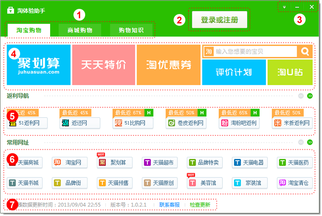Image resolution: width=322 pixels, height=216 pixels.
Task: Open 天猫原创 shortcut
Action: tap(160, 183)
